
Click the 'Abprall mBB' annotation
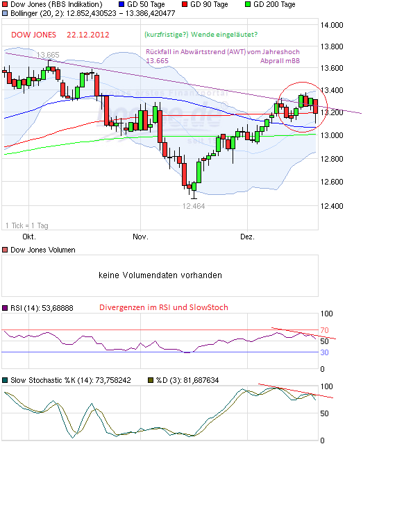pyautogui.click(x=280, y=61)
